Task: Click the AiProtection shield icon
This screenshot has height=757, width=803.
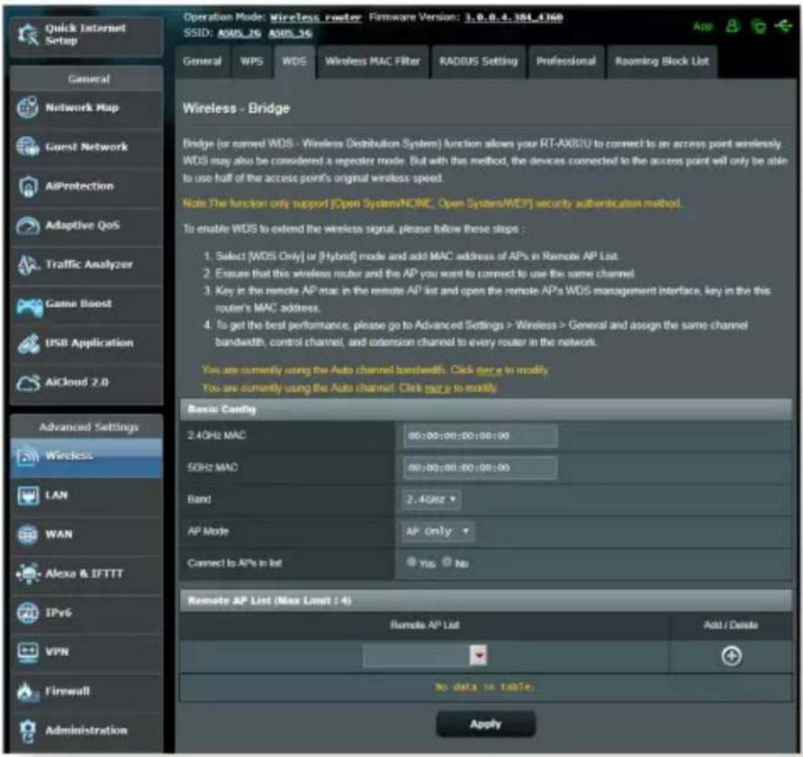Action: point(28,186)
